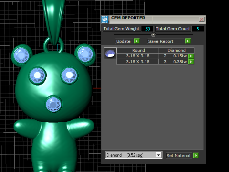Click the green arrow on the 0.38tw row
The image size is (229, 172).
(x=191, y=62)
